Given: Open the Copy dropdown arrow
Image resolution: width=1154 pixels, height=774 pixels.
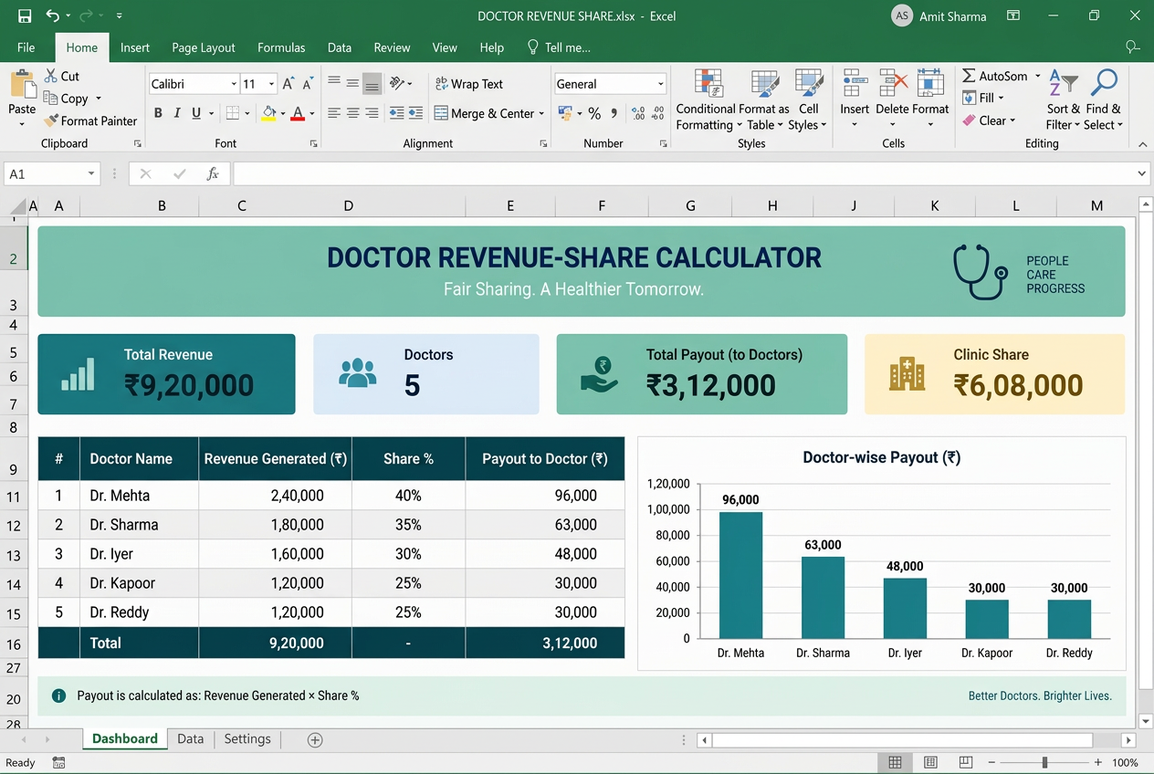Looking at the screenshot, I should pyautogui.click(x=98, y=99).
